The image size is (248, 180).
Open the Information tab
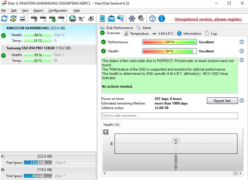click(189, 34)
